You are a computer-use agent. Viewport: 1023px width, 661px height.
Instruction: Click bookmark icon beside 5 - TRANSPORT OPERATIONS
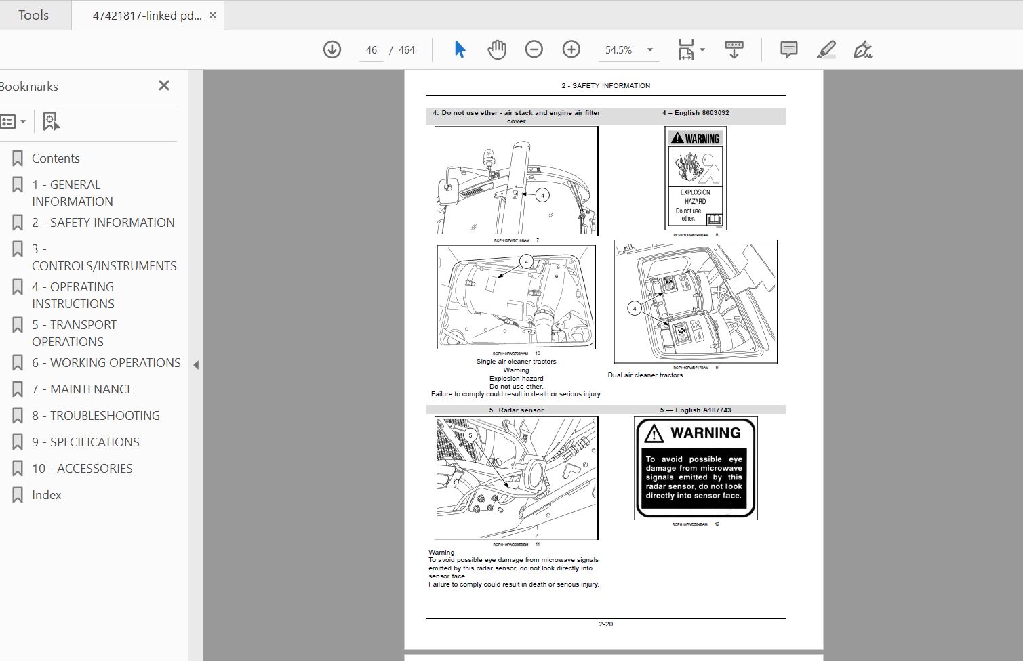tap(18, 325)
